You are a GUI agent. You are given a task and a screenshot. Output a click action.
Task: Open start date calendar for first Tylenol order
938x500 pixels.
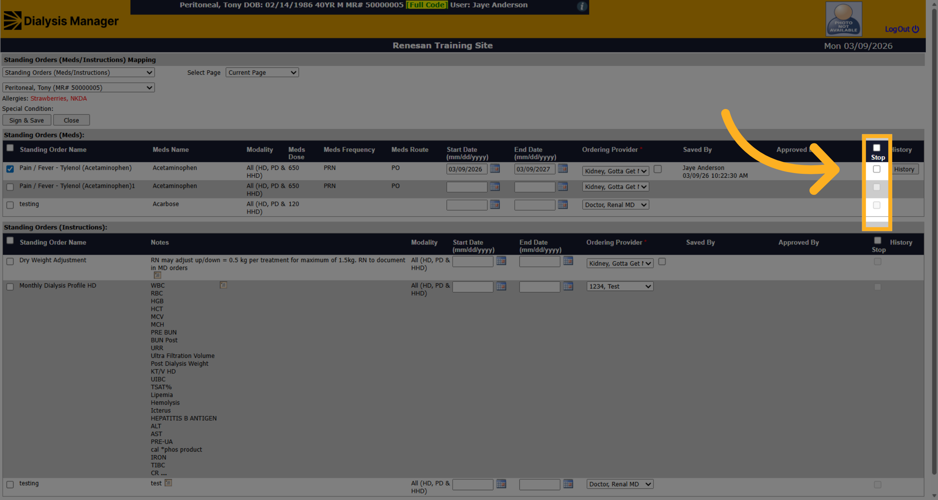(x=495, y=169)
